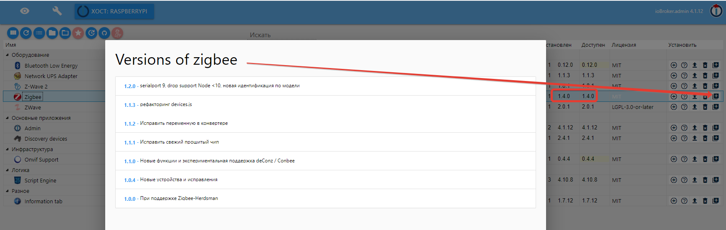Choose zigbee version 1.1.0 link
The image size is (726, 230).
pyautogui.click(x=129, y=161)
